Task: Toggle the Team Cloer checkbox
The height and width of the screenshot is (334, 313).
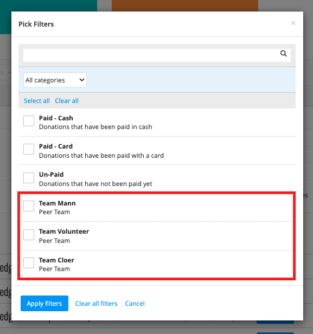Action: 29,263
